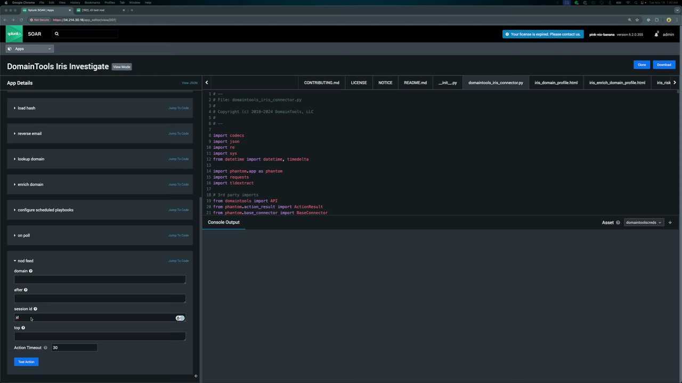682x383 pixels.
Task: Collapse the App Details panel arrow
Action: [196, 376]
